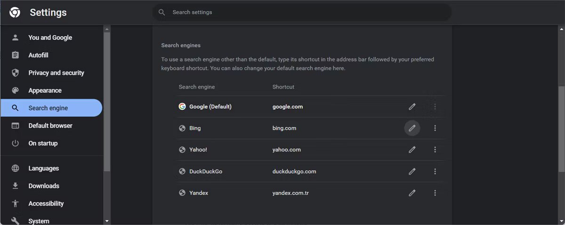
Task: Select the Search engine menu item
Action: coord(51,108)
